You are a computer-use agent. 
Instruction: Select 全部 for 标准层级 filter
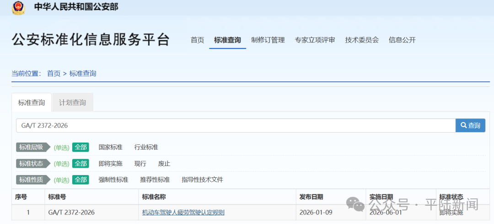[x=81, y=147]
